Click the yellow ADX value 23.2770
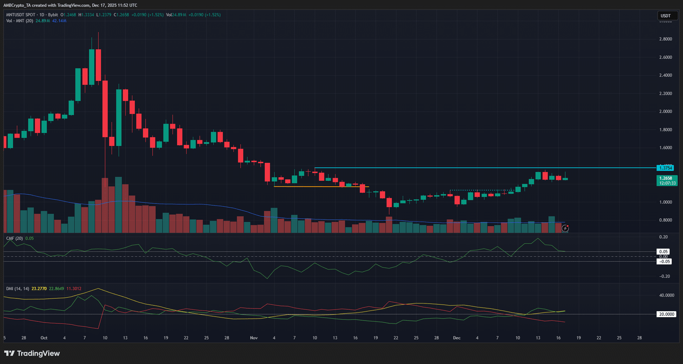 click(39, 289)
